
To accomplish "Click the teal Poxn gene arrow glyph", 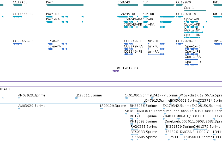I will (x=65, y=5).
